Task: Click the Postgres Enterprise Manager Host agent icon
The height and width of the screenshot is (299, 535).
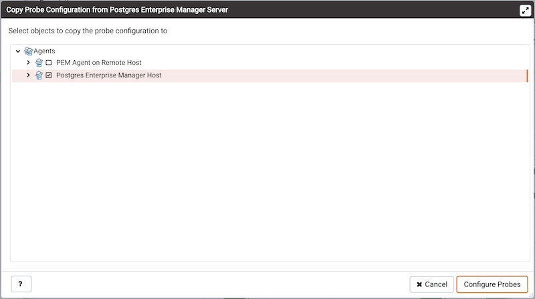Action: (39, 75)
